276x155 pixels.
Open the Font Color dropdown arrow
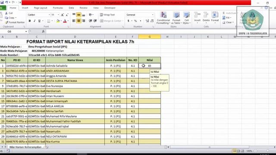68,21
